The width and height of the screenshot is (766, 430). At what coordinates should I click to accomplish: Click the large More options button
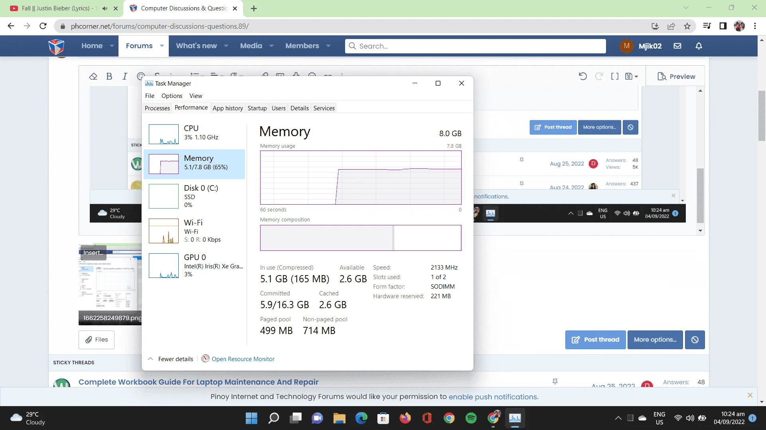tap(655, 340)
